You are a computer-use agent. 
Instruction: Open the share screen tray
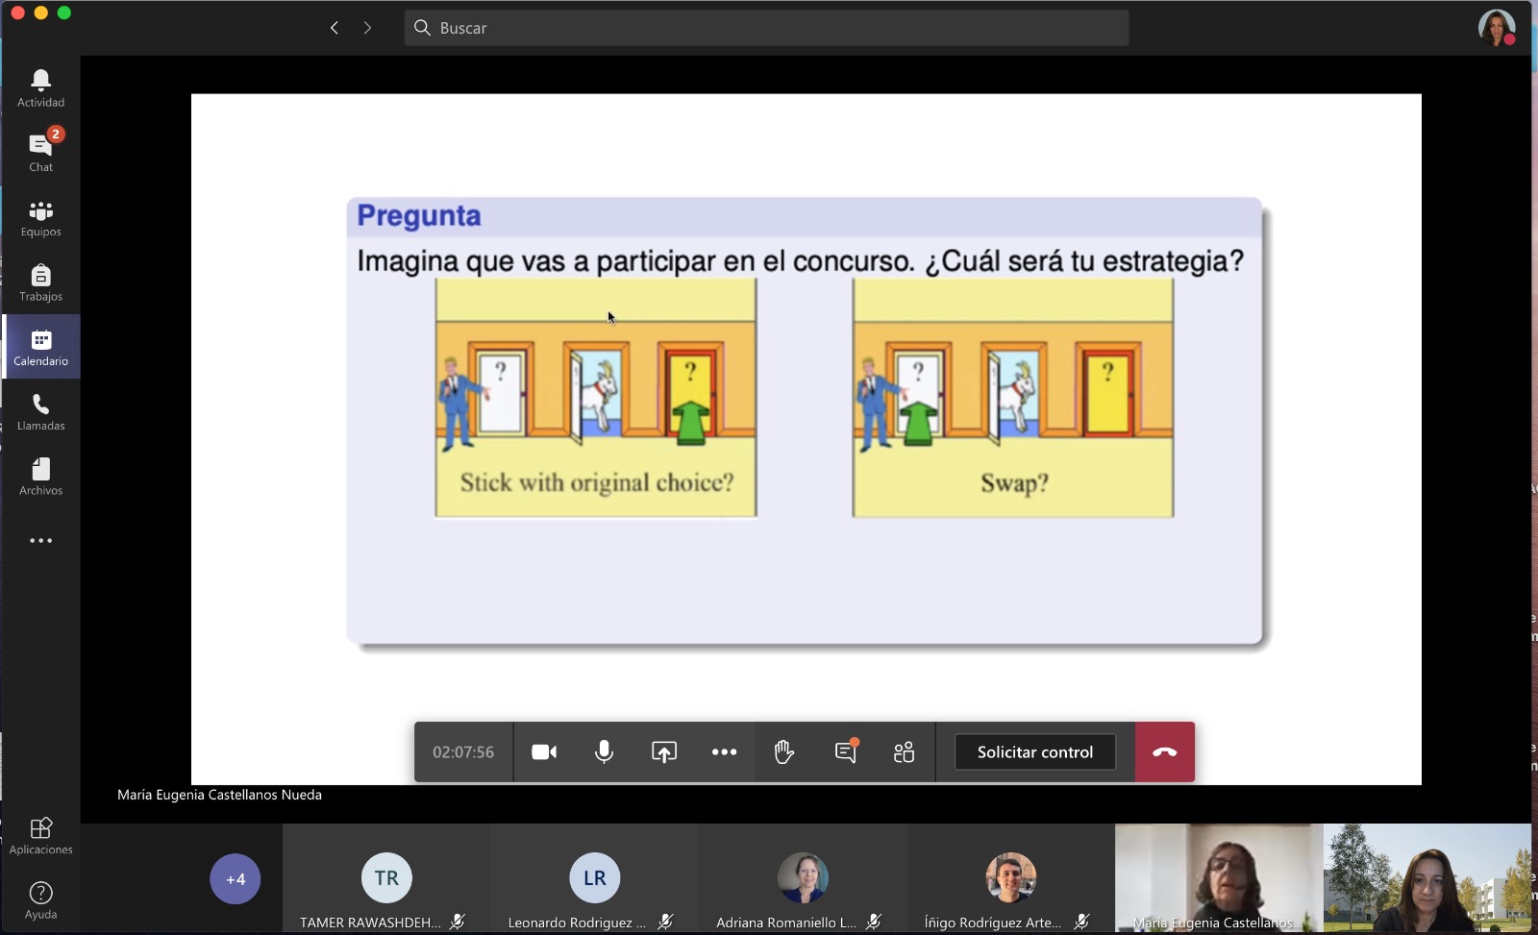click(x=664, y=752)
